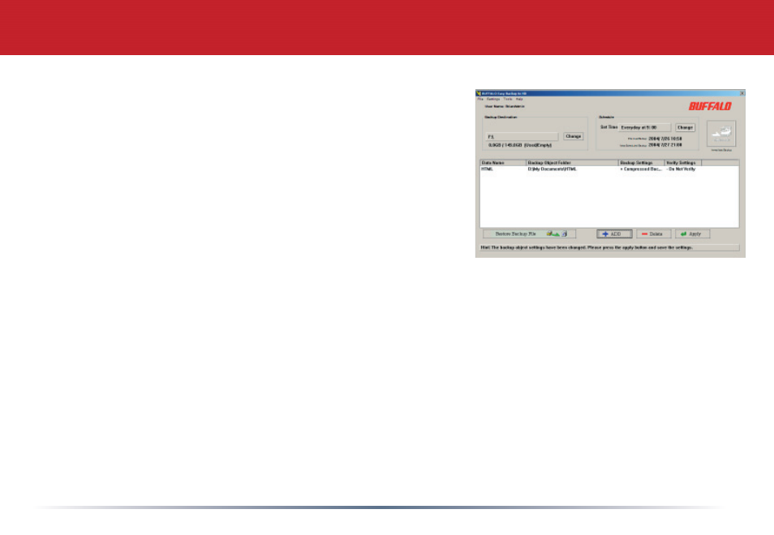The image size is (774, 535).
Task: Click the BUFFALO logo
Action: coord(710,106)
